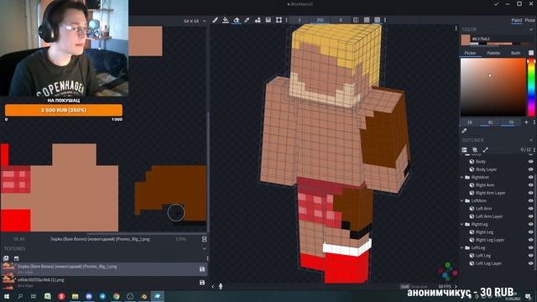Viewport: 537px width, 302px height.
Task: Collapse the Outliner panel
Action: (x=531, y=140)
